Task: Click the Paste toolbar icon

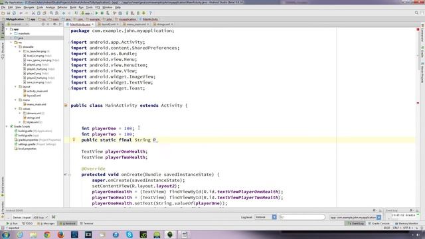Action: coord(44,13)
